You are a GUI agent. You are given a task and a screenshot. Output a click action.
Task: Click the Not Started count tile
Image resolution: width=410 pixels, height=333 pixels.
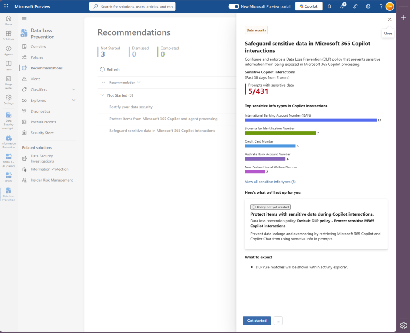point(109,52)
